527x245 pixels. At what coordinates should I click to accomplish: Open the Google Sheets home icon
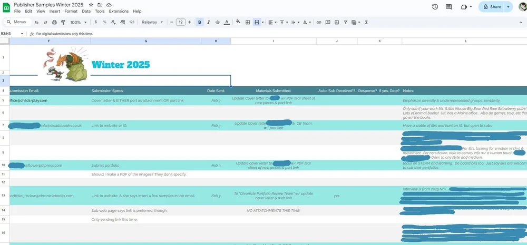coord(6,7)
